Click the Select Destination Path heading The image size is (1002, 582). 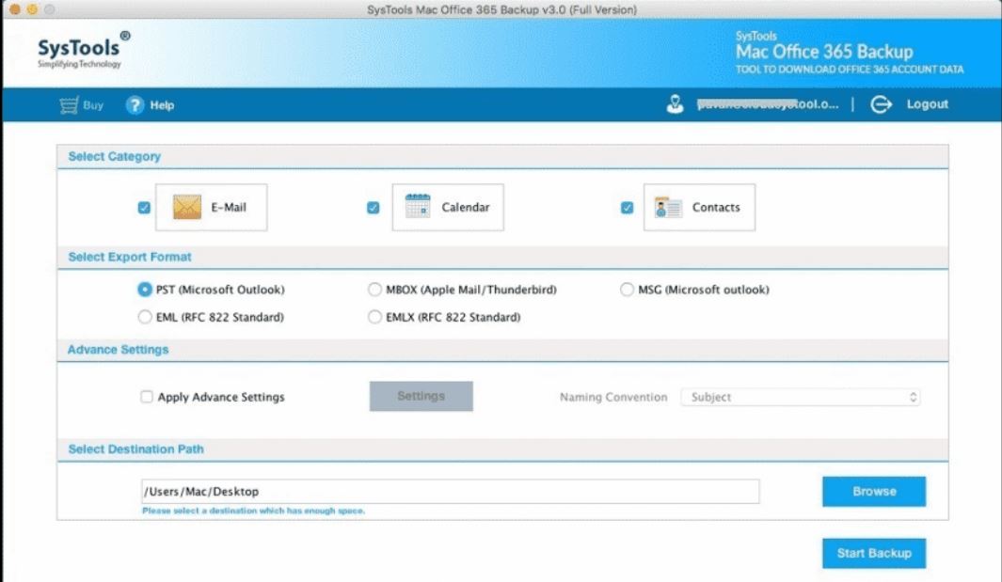[x=136, y=449]
